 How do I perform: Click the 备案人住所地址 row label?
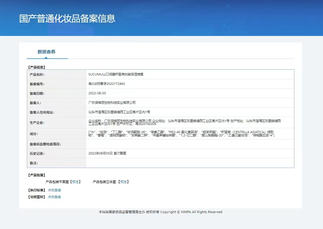42,113
